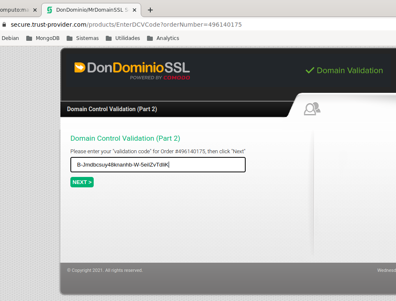Open the Debian bookmark
This screenshot has height=301, width=396.
[10, 38]
